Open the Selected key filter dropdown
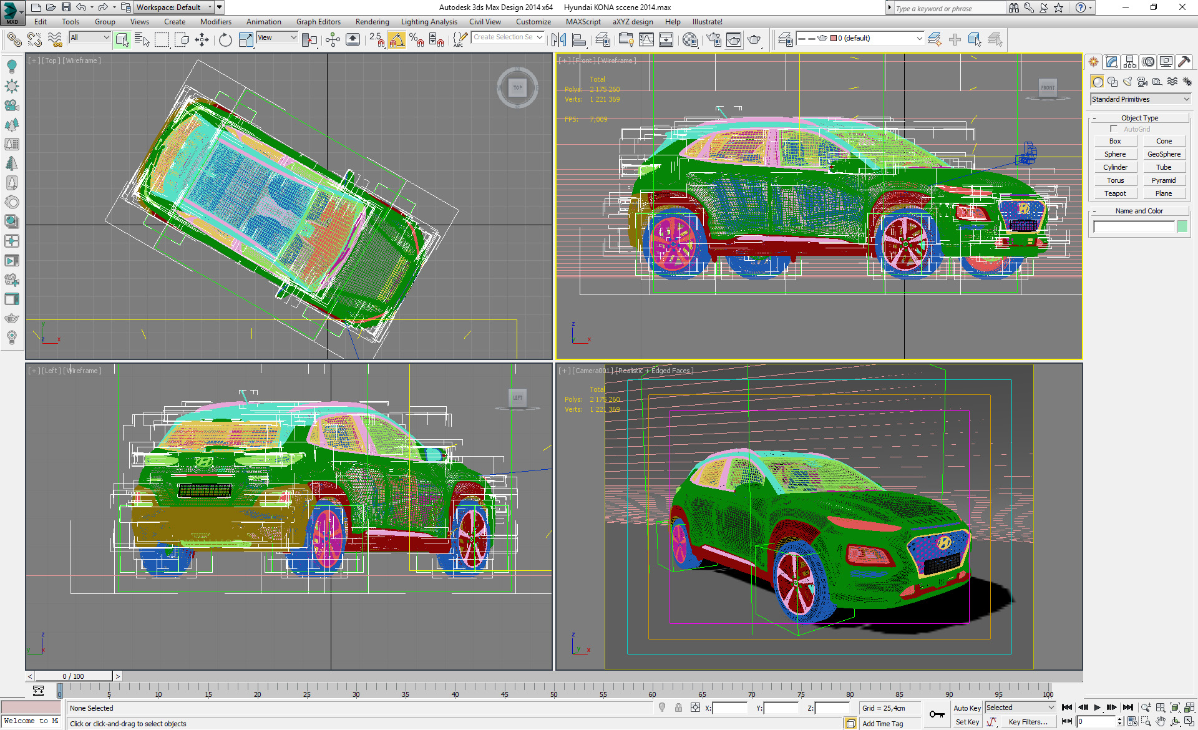The width and height of the screenshot is (1198, 730). (x=1020, y=708)
